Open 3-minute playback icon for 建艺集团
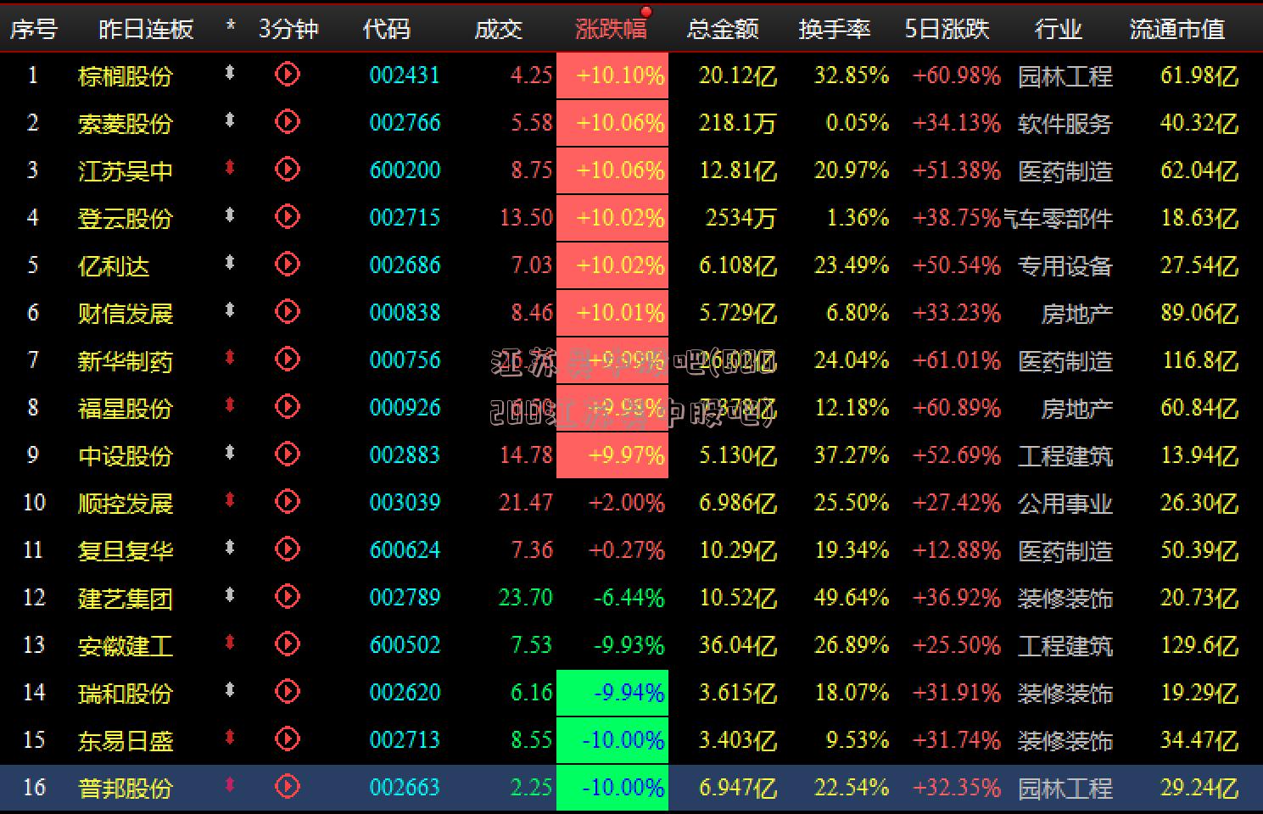The height and width of the screenshot is (814, 1263). coord(288,597)
